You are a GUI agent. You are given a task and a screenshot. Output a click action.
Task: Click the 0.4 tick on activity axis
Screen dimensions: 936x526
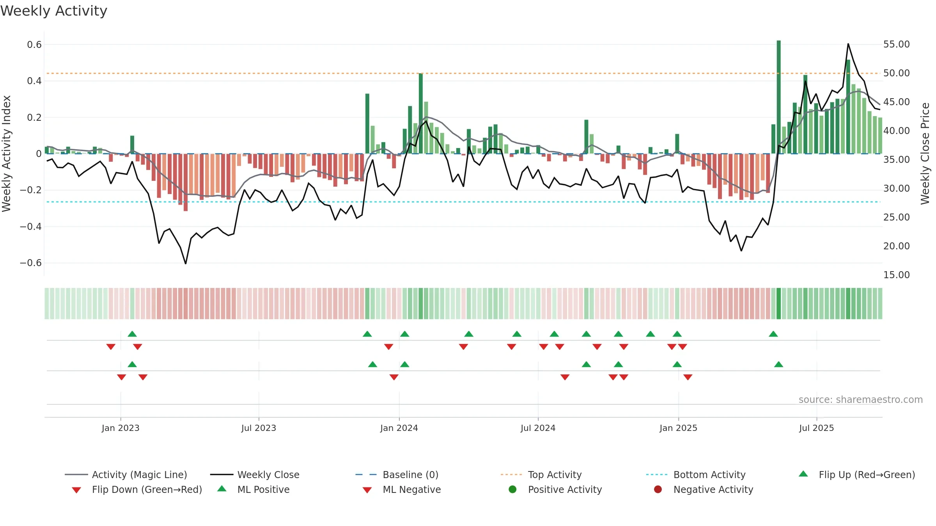[34, 81]
